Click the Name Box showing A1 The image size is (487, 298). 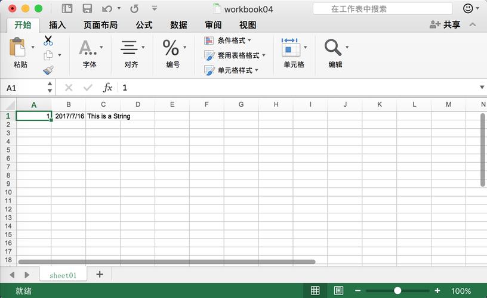pos(24,88)
